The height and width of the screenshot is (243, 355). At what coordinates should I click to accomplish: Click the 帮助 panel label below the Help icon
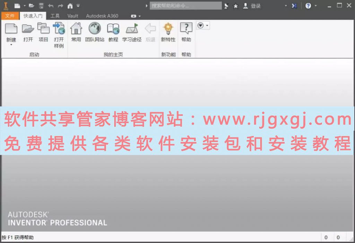(x=186, y=54)
